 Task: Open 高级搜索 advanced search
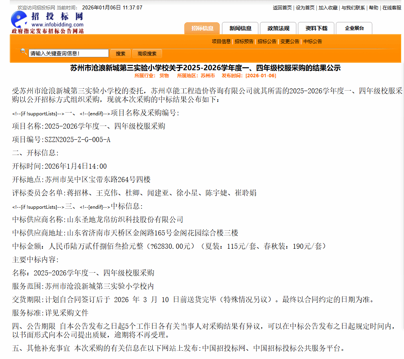point(147,54)
